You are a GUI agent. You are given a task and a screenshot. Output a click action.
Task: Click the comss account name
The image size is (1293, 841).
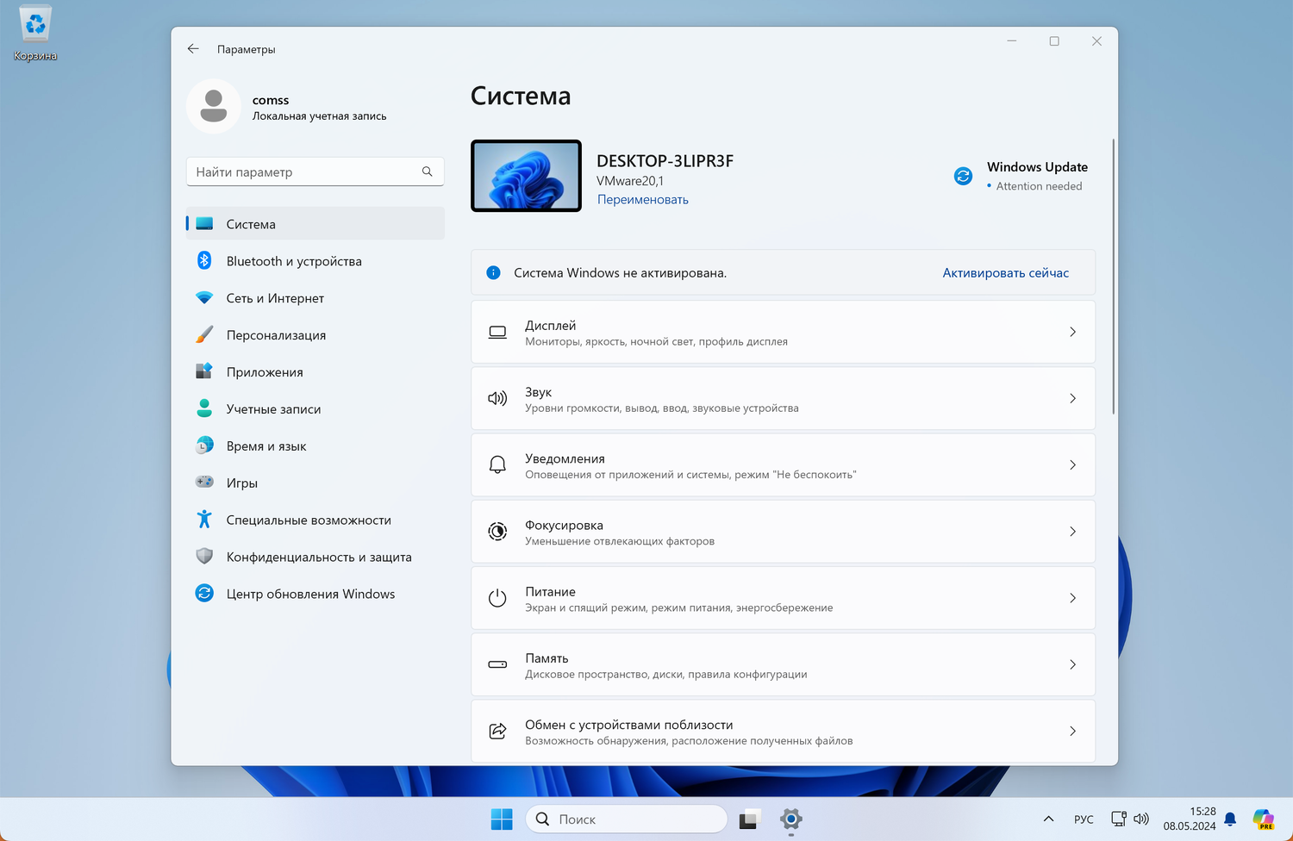click(271, 100)
